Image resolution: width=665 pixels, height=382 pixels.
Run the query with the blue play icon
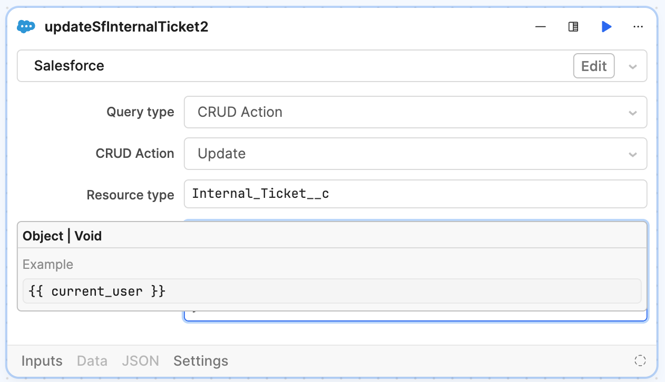(x=607, y=26)
